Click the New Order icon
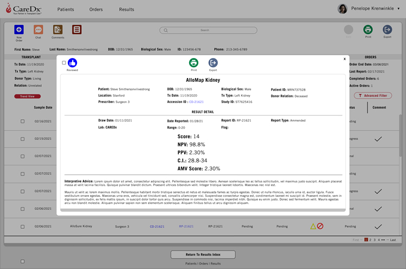The height and width of the screenshot is (269, 406). 19,29
